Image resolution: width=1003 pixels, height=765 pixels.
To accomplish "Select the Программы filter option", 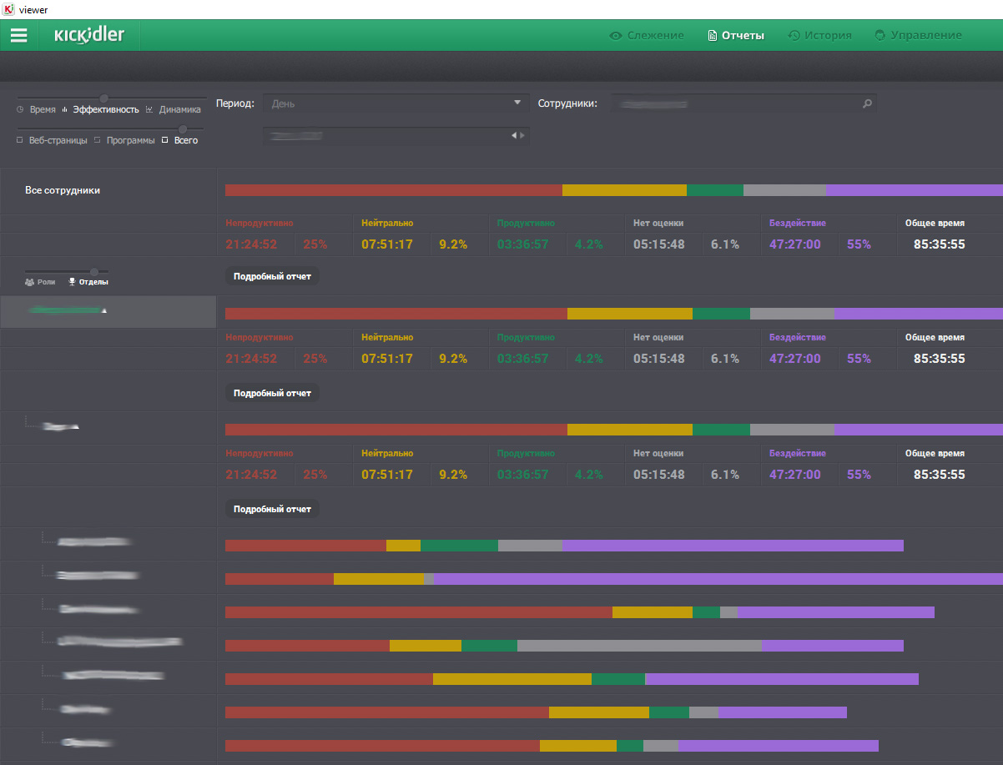I will (130, 140).
